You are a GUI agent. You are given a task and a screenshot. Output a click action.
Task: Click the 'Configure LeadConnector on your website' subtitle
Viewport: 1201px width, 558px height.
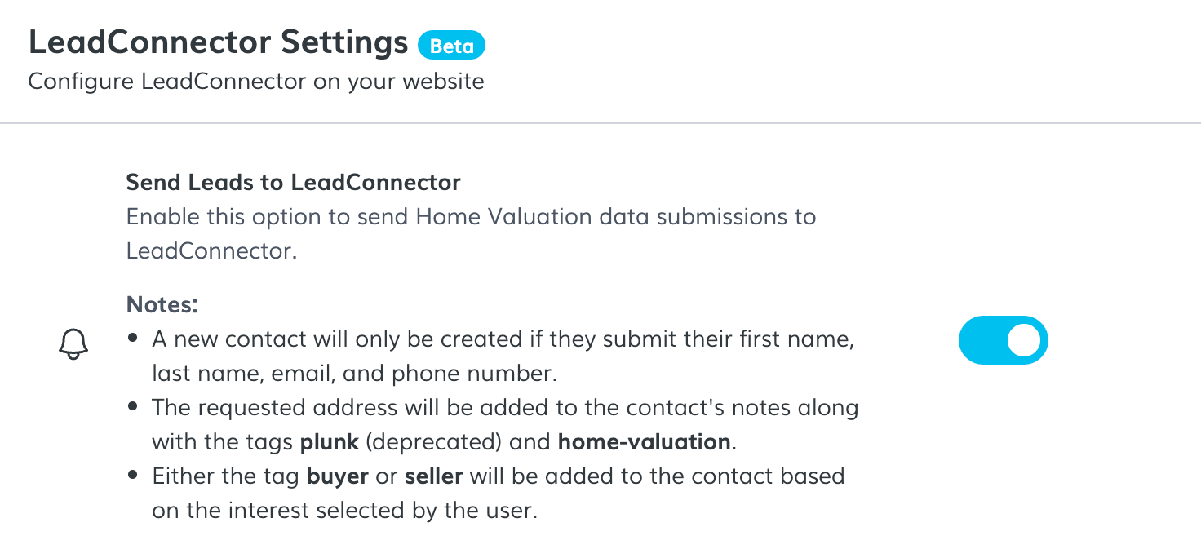click(x=255, y=82)
